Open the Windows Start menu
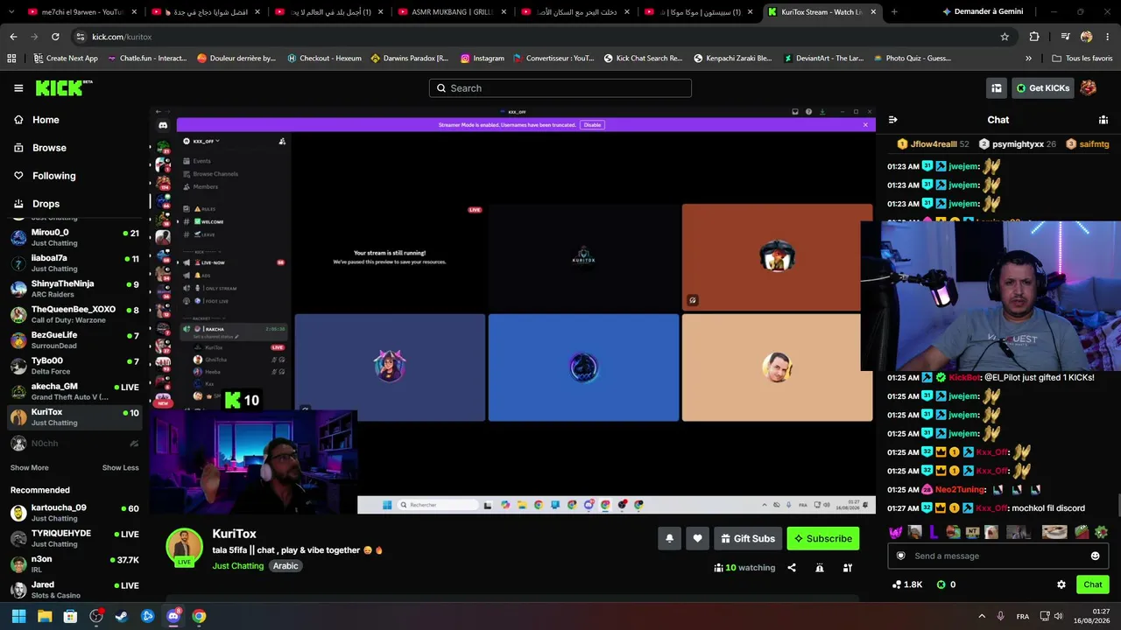The width and height of the screenshot is (1121, 630). pos(18,616)
